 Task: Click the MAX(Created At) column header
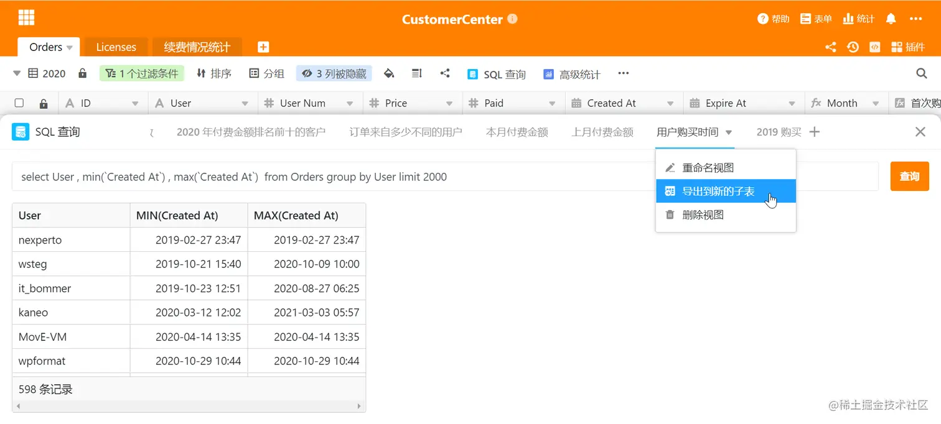306,216
